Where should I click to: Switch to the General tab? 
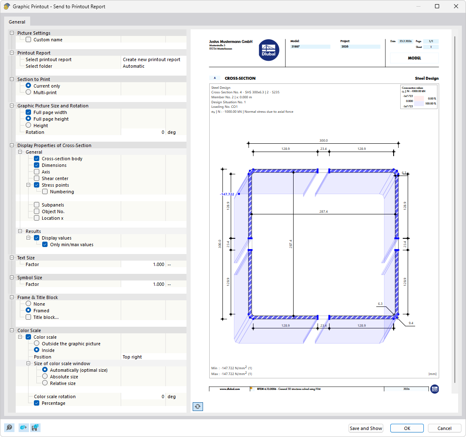coord(17,21)
